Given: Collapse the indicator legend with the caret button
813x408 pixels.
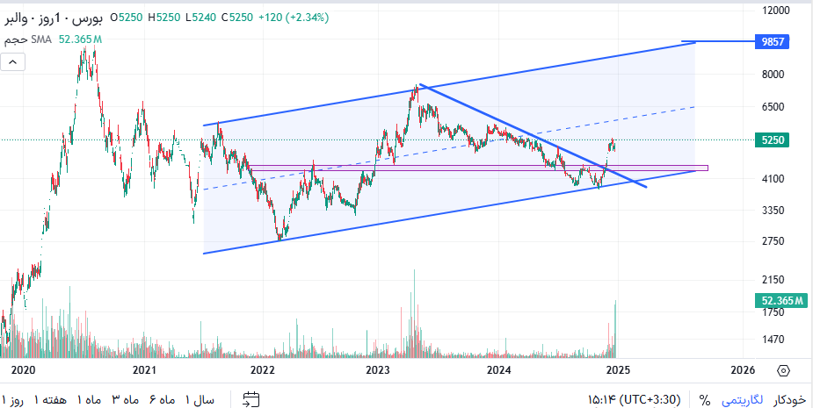Looking at the screenshot, I should [13, 63].
